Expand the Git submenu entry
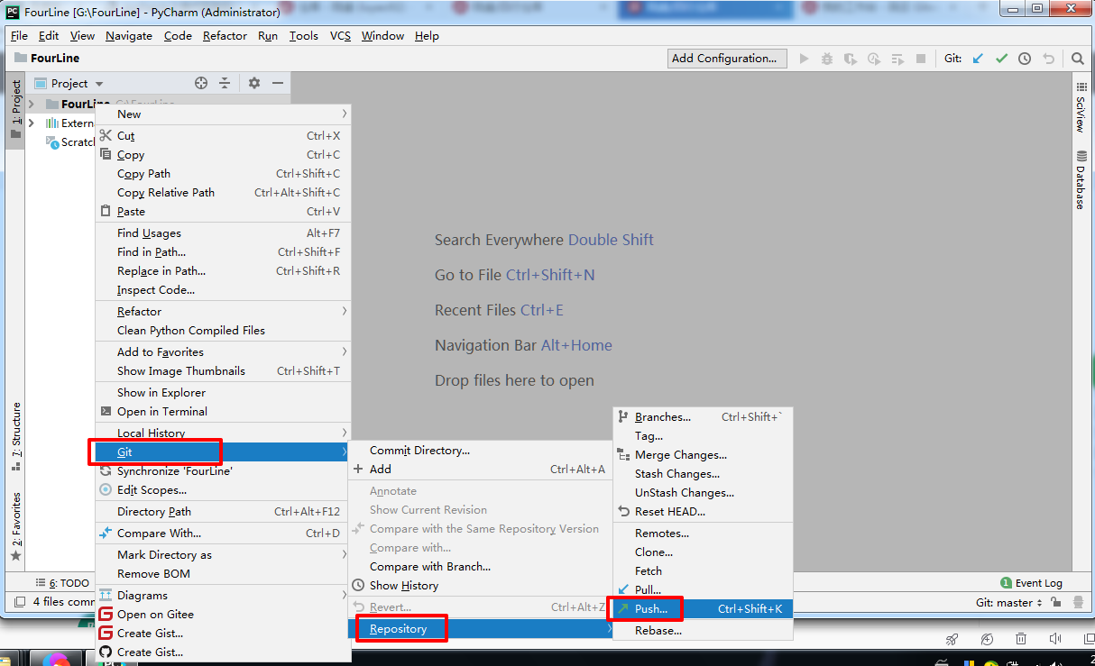 pos(223,452)
